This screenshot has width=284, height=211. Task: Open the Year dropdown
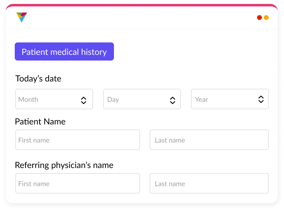(x=230, y=99)
